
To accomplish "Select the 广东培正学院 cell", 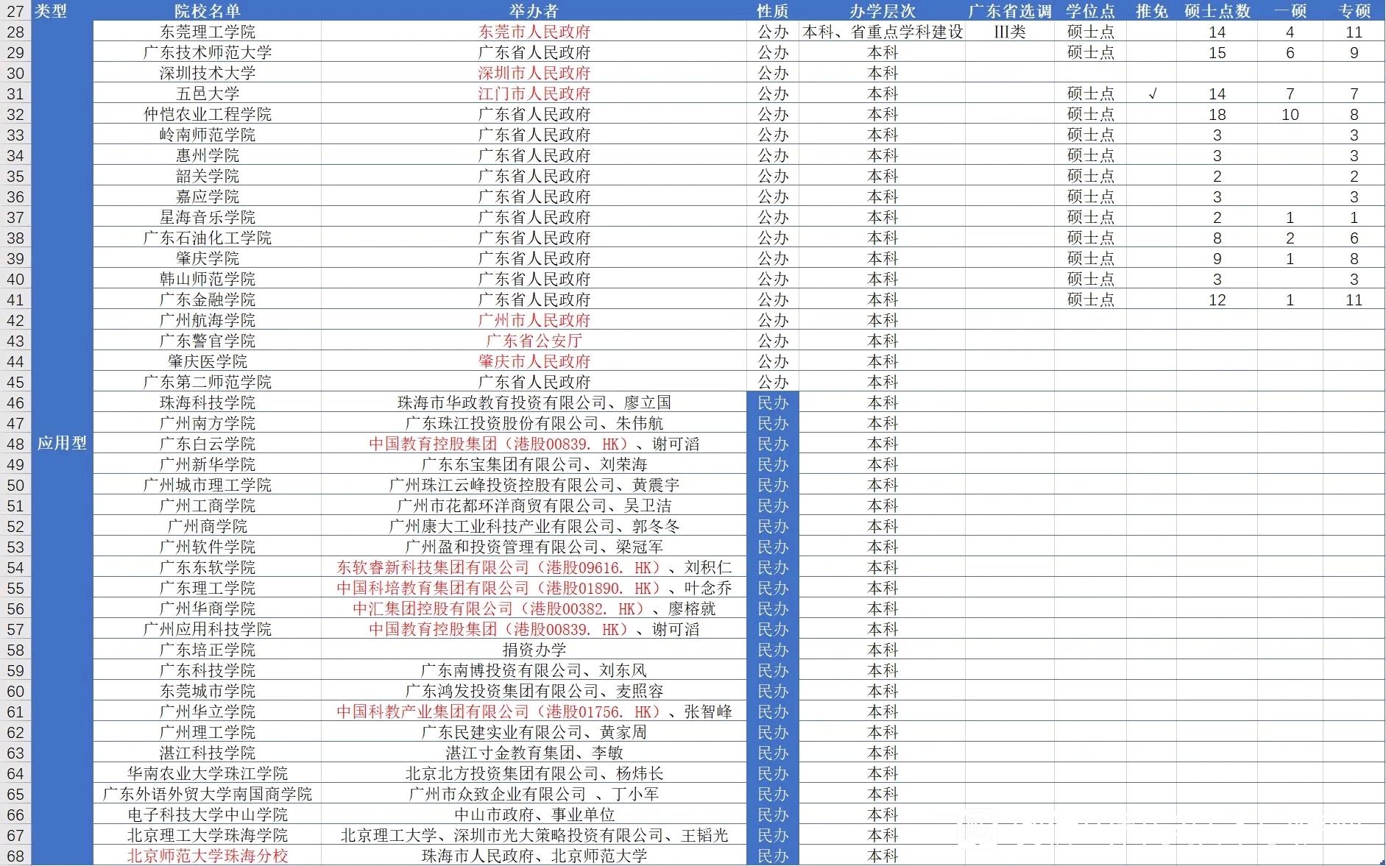I will (208, 650).
